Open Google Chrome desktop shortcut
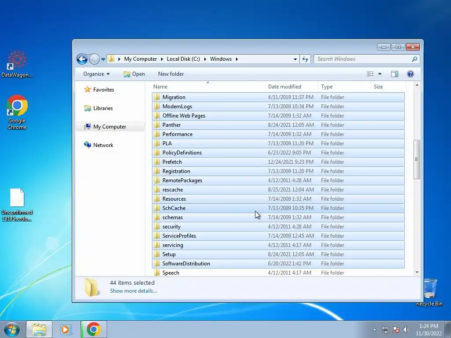451x338 pixels. click(17, 112)
